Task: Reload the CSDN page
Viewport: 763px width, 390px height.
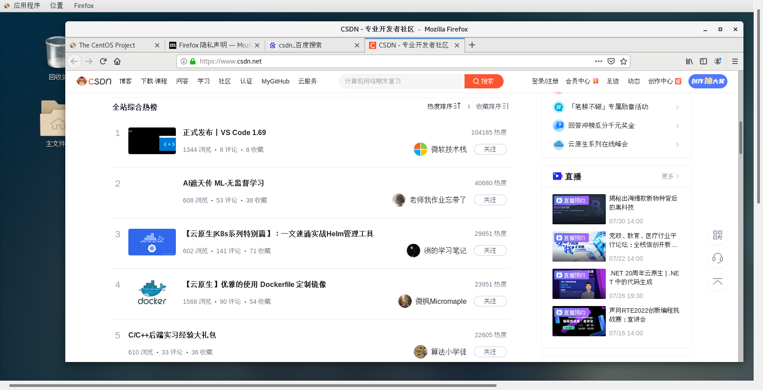Action: pos(103,61)
